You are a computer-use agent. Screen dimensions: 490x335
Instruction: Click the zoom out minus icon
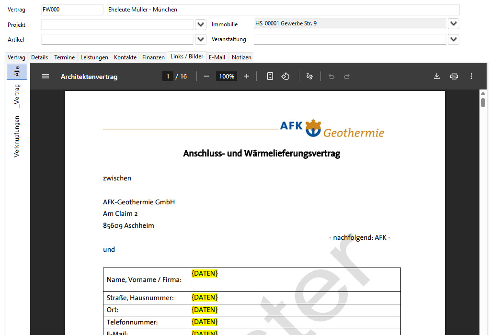(x=206, y=77)
